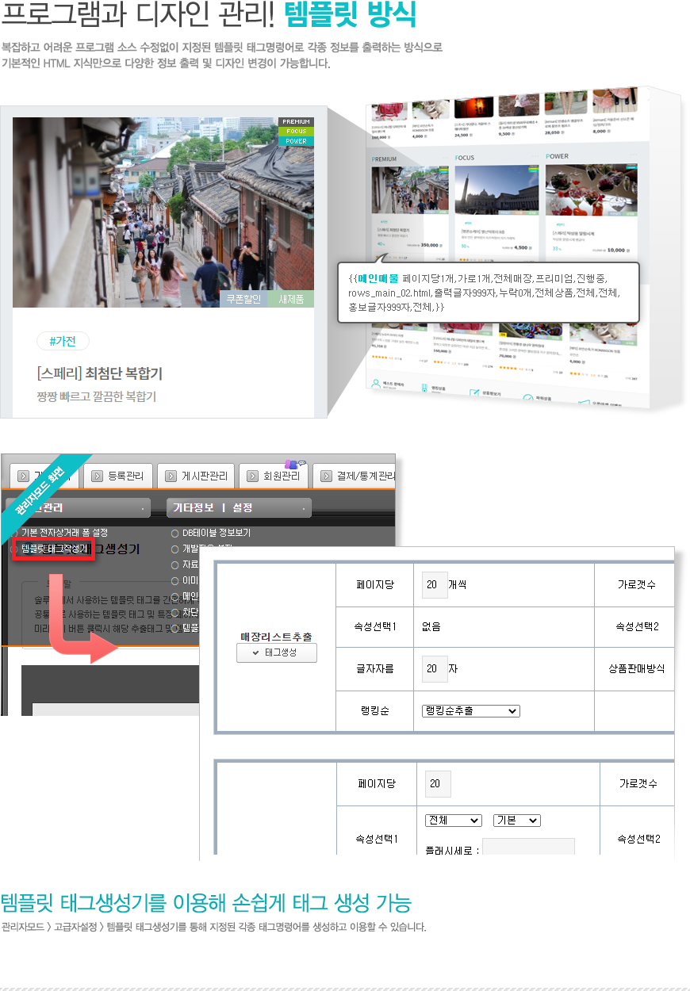Click the 랭킹순 row label
This screenshot has height=991, width=690.
pos(374,711)
